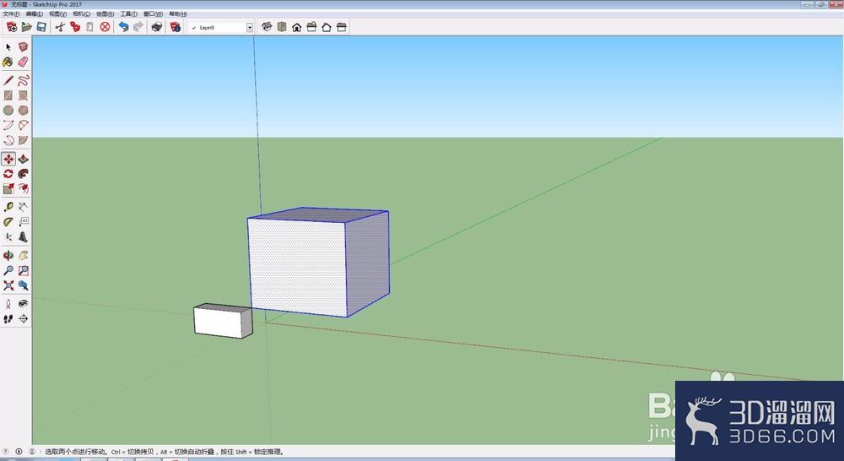Click the Zoom Extents tool

[x=8, y=285]
